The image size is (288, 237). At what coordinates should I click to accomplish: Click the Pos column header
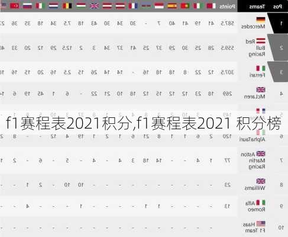pos(277,7)
